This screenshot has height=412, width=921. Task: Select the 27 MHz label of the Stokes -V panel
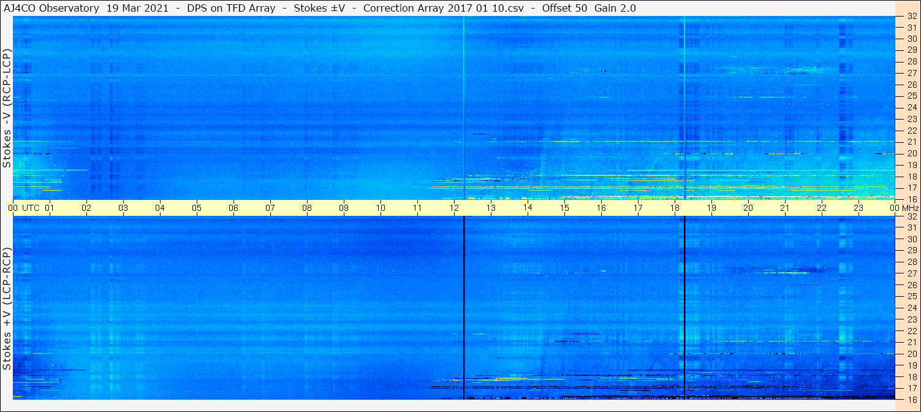click(911, 73)
